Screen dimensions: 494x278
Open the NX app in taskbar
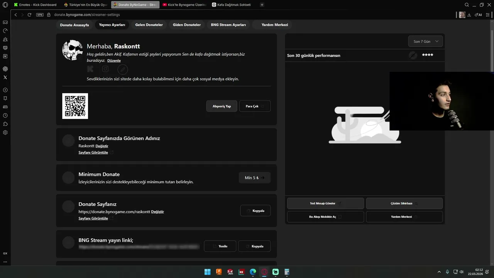click(x=242, y=272)
